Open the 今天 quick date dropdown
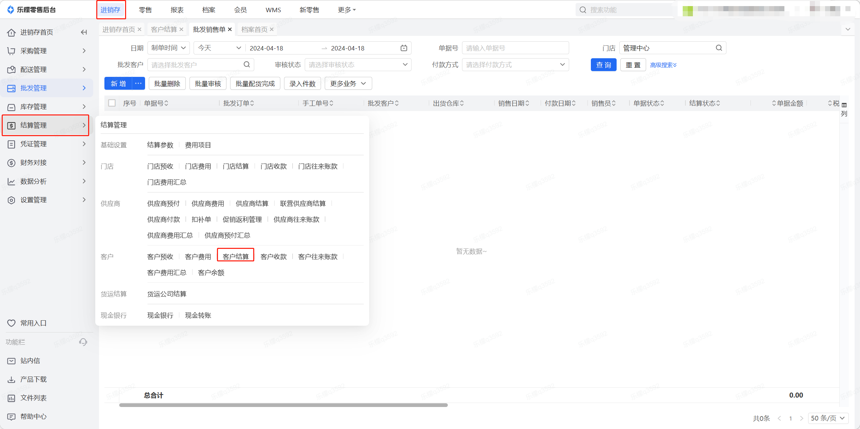This screenshot has height=429, width=860. click(x=219, y=48)
